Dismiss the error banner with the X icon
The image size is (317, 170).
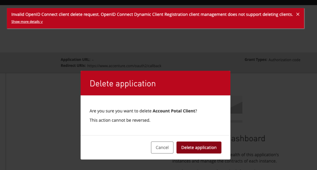coord(297,14)
